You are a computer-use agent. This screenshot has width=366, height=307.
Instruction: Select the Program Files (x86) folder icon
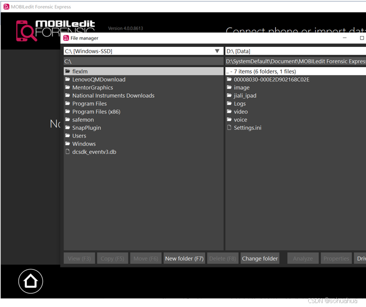[x=68, y=111]
